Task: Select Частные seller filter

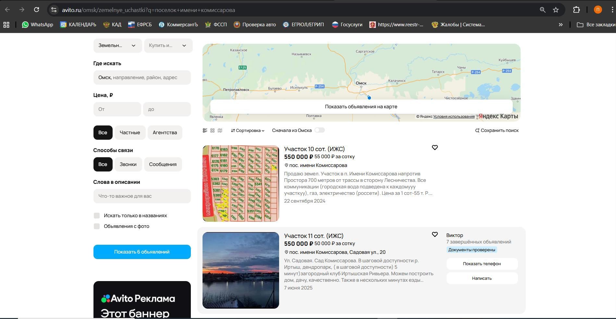Action: (130, 133)
